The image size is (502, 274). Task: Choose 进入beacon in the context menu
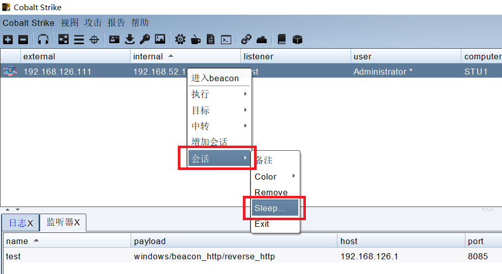(x=215, y=78)
